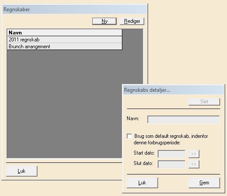Click the 'denne forbrugsperiode' checkbox label text
Image resolution: width=227 pixels, height=196 pixels.
pos(157,143)
